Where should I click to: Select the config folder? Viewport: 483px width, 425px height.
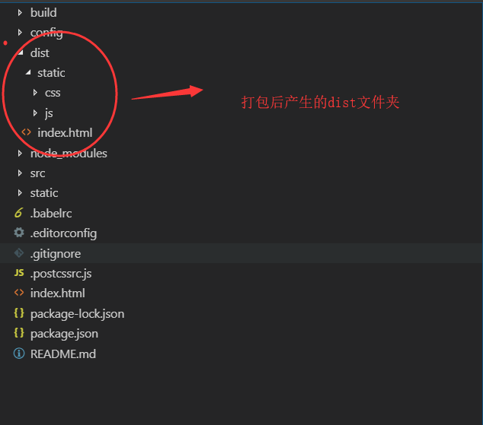tap(46, 33)
